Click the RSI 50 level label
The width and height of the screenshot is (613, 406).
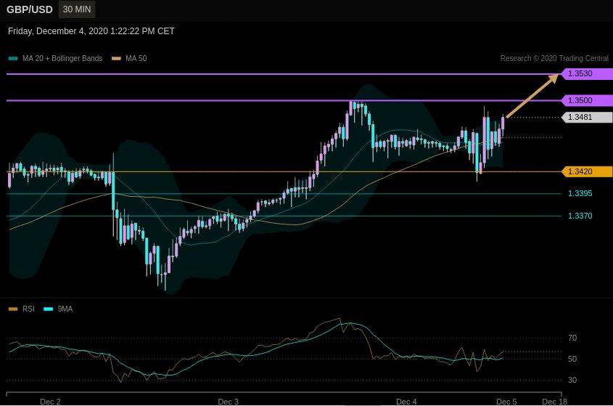coord(572,359)
